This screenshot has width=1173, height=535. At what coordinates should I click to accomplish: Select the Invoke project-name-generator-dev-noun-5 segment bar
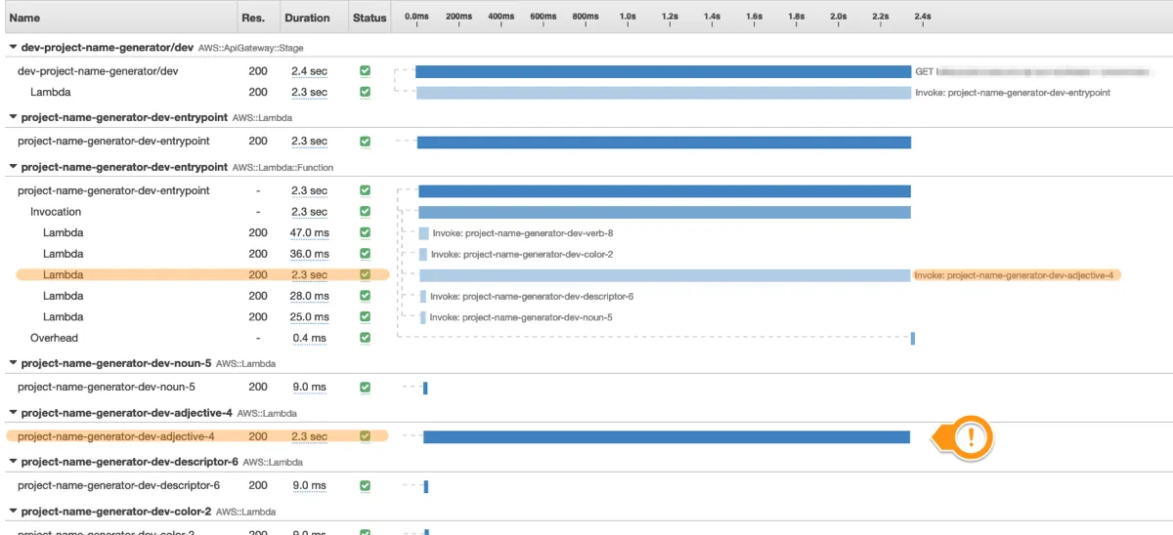pos(422,317)
